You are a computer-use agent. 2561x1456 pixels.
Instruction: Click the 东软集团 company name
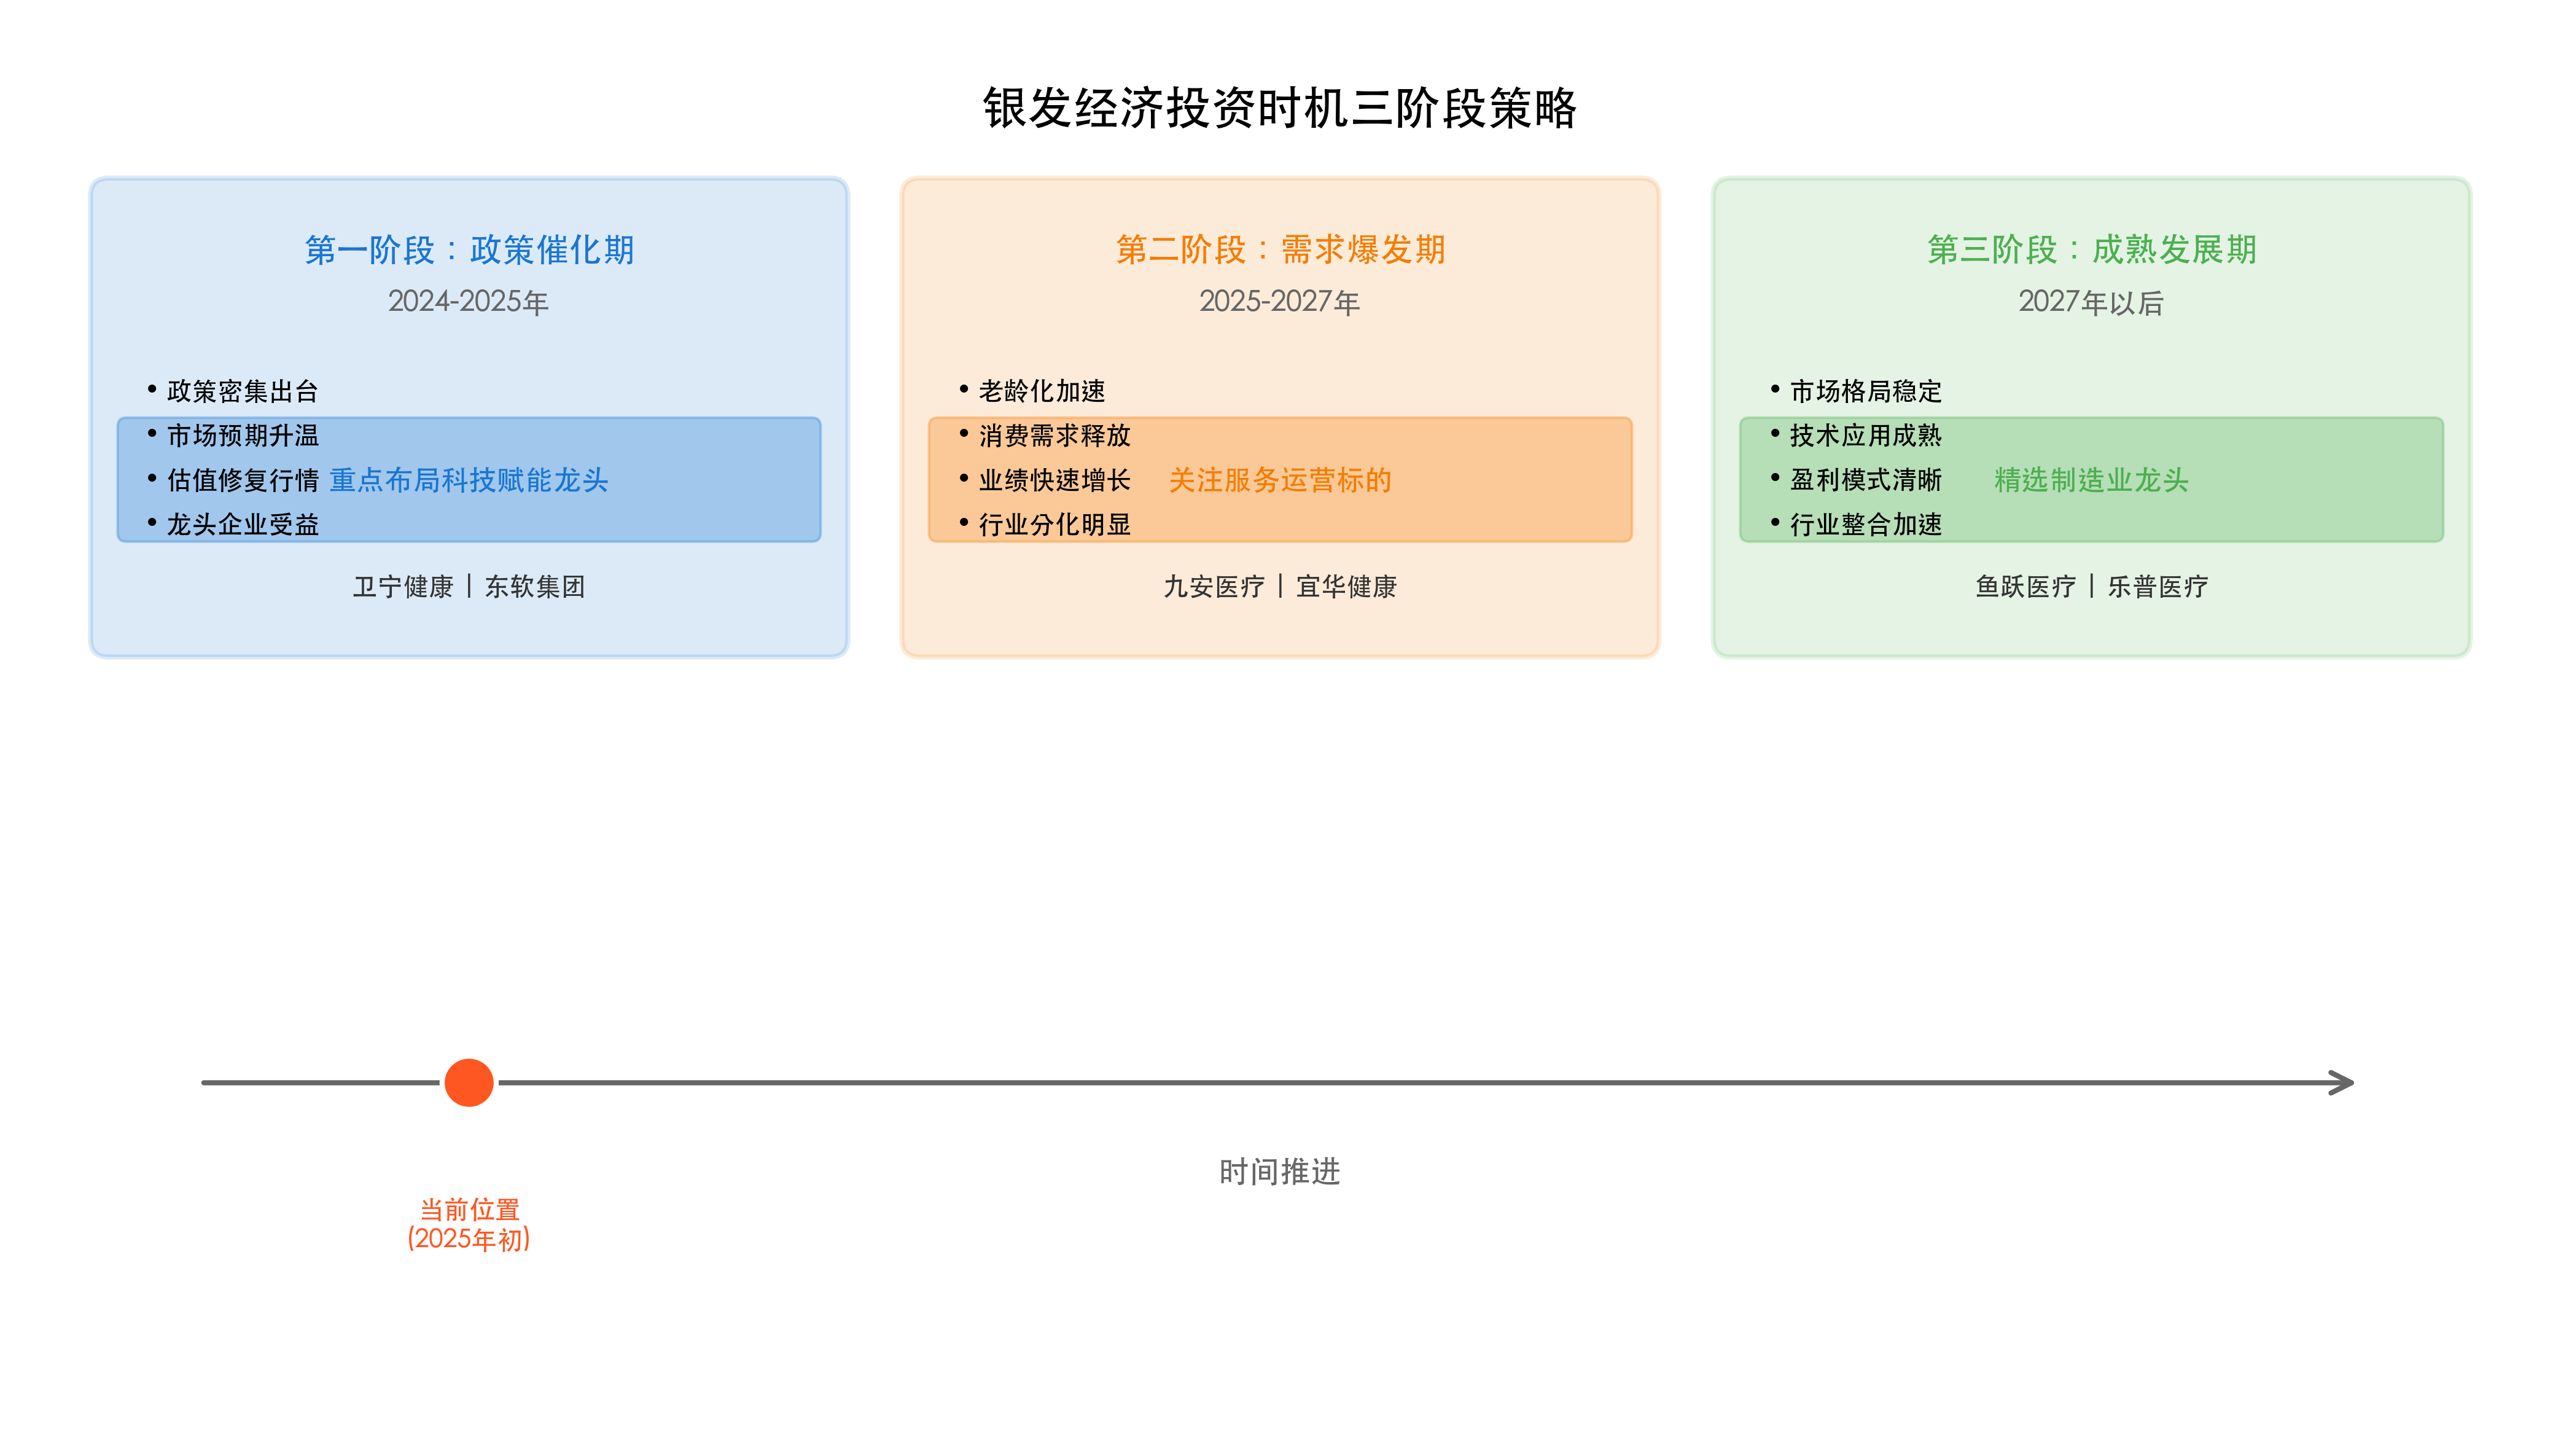coord(535,587)
